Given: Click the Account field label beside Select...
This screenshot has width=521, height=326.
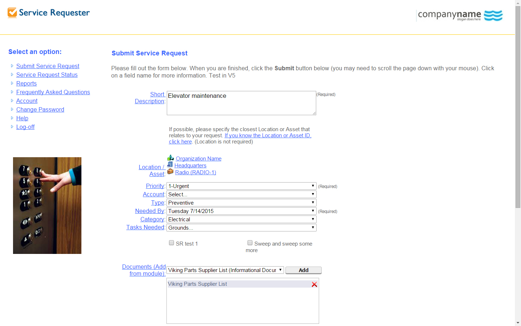Looking at the screenshot, I should (x=154, y=194).
